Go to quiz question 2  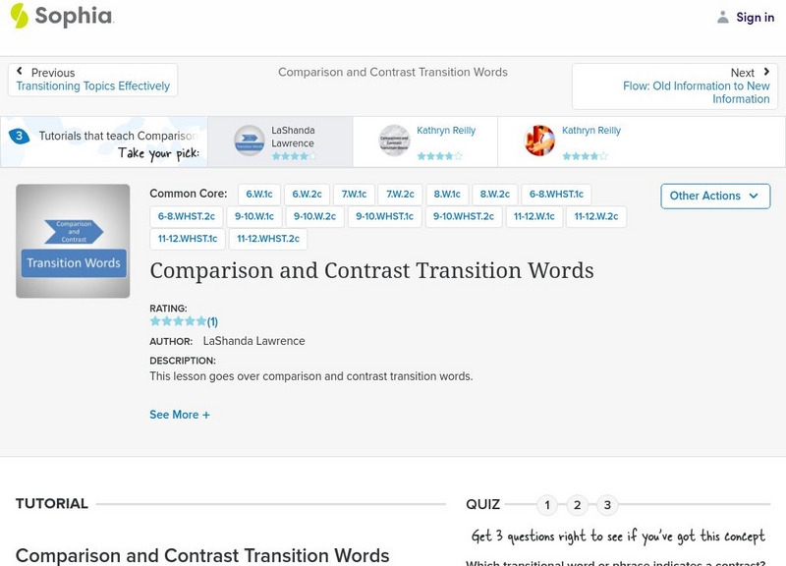tap(577, 505)
